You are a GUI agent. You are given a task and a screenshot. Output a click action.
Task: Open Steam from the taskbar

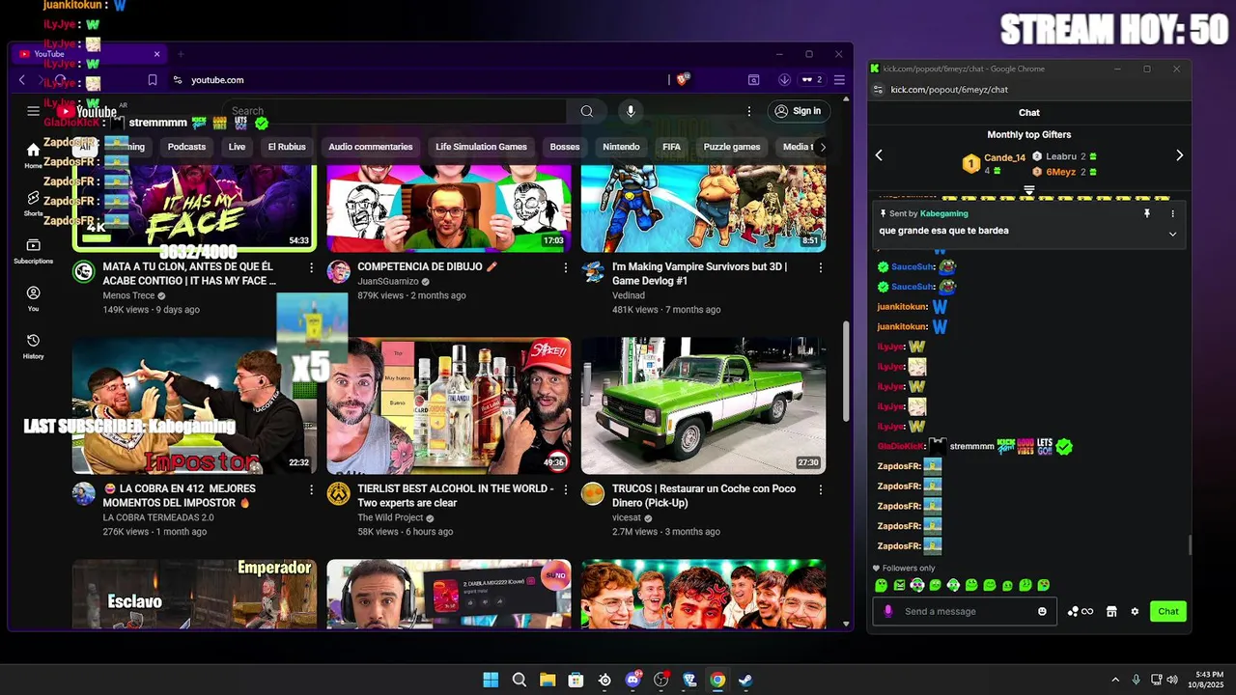(745, 680)
